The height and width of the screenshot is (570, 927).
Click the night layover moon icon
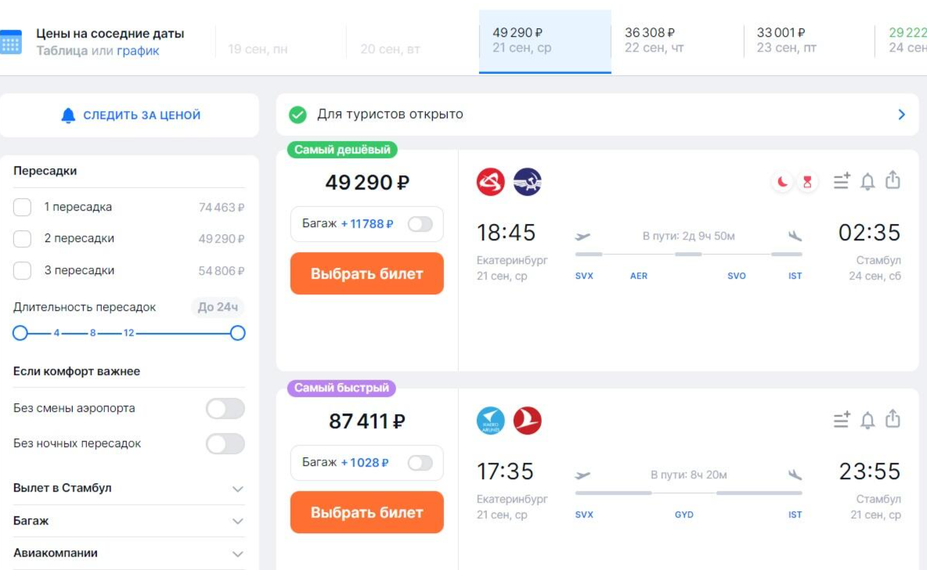point(782,182)
